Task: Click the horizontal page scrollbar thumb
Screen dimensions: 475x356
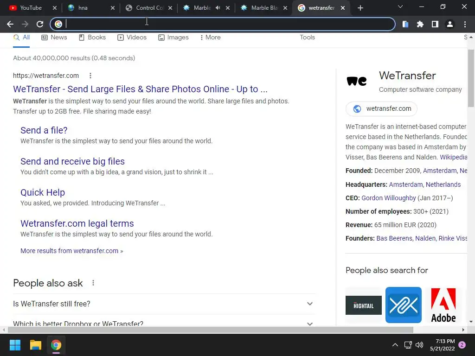Action: 211,330
